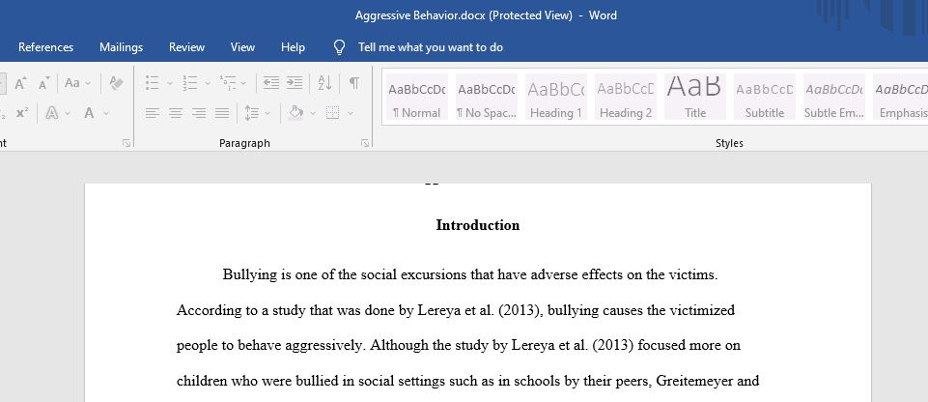Click the Borders icon
The width and height of the screenshot is (928, 402).
tap(332, 112)
